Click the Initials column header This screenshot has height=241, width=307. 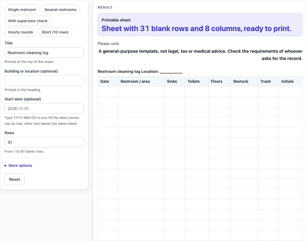290,81
